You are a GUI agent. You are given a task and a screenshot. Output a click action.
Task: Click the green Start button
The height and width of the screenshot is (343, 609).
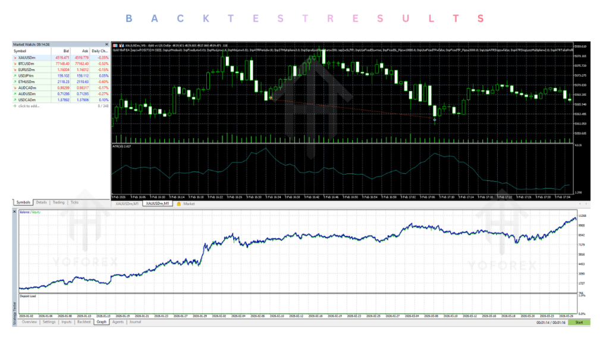point(579,322)
